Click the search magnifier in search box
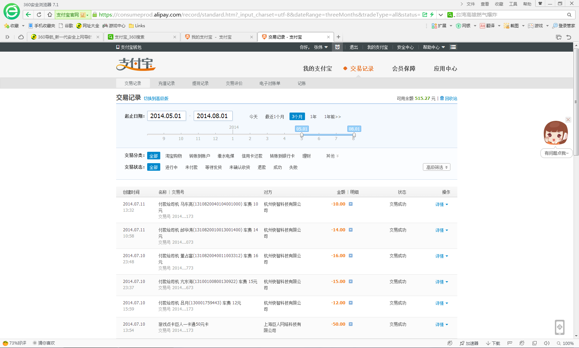Image resolution: width=579 pixels, height=348 pixels. coord(569,15)
